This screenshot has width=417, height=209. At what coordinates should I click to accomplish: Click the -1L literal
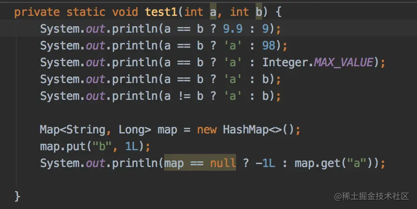(265, 163)
